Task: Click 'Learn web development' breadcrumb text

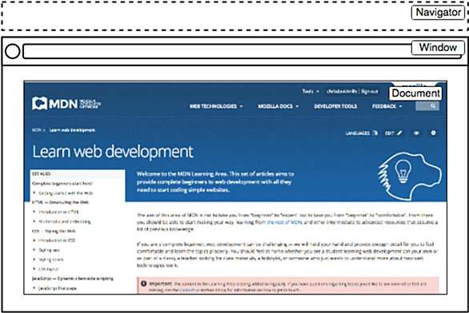Action: click(72, 130)
